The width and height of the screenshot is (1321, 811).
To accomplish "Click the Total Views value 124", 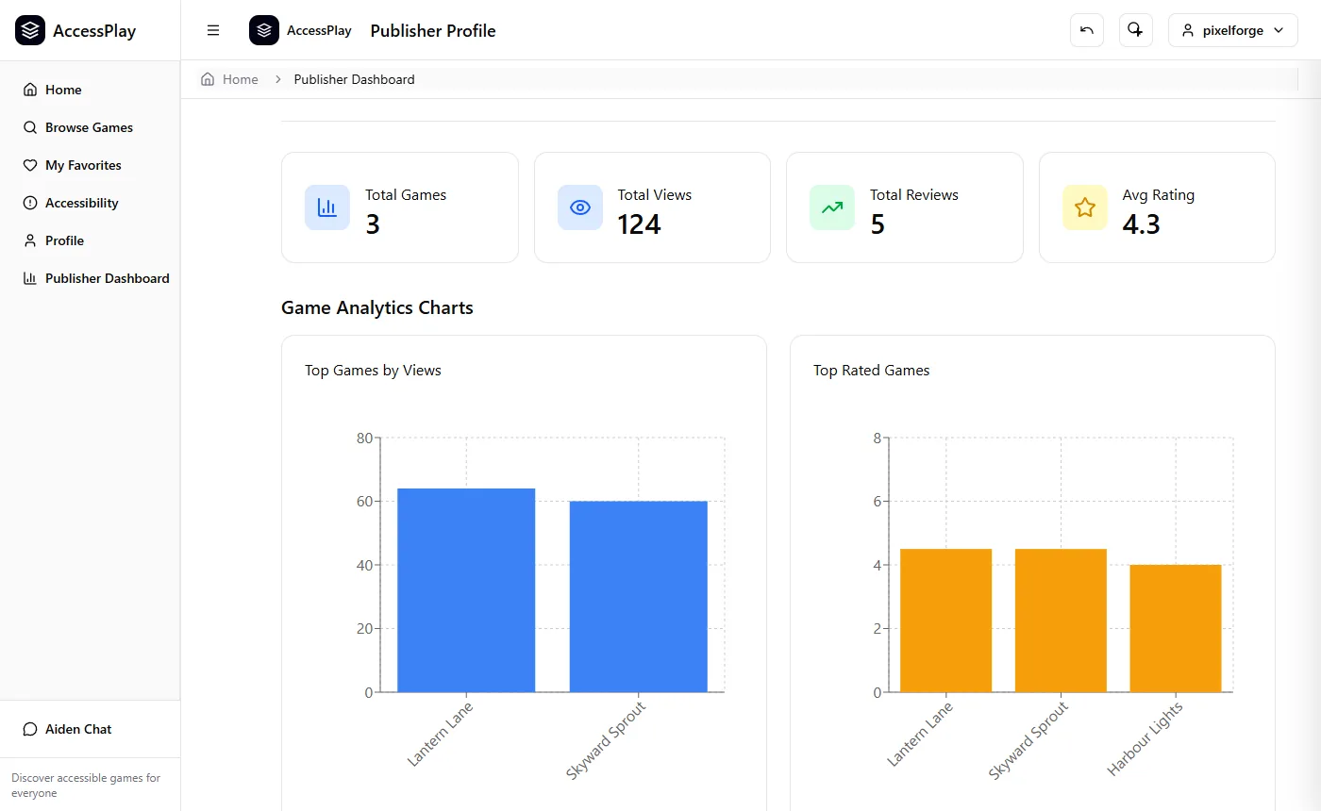I will pos(639,224).
